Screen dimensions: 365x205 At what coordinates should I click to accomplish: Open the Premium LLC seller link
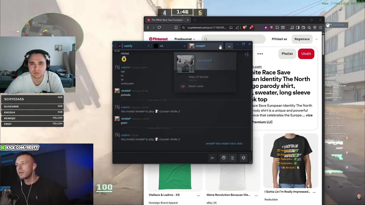(262, 122)
